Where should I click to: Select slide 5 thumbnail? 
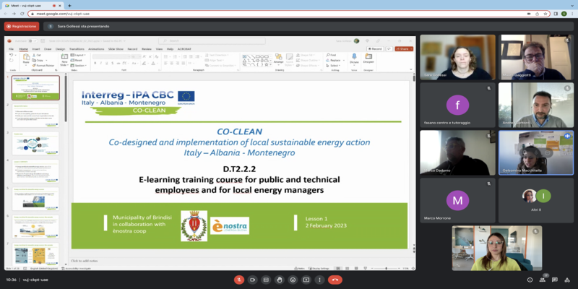35,199
